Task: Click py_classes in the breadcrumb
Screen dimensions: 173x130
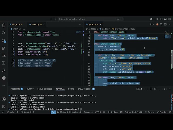Action: pyautogui.click(x=91, y=29)
